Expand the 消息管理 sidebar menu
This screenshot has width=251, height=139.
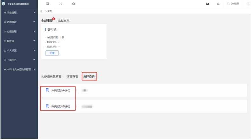tap(19, 12)
